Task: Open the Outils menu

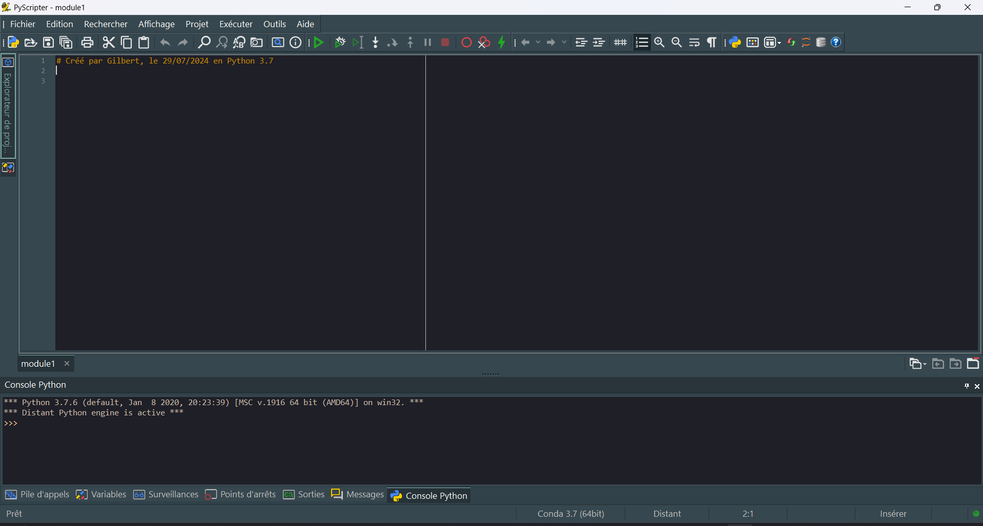Action: (x=275, y=24)
